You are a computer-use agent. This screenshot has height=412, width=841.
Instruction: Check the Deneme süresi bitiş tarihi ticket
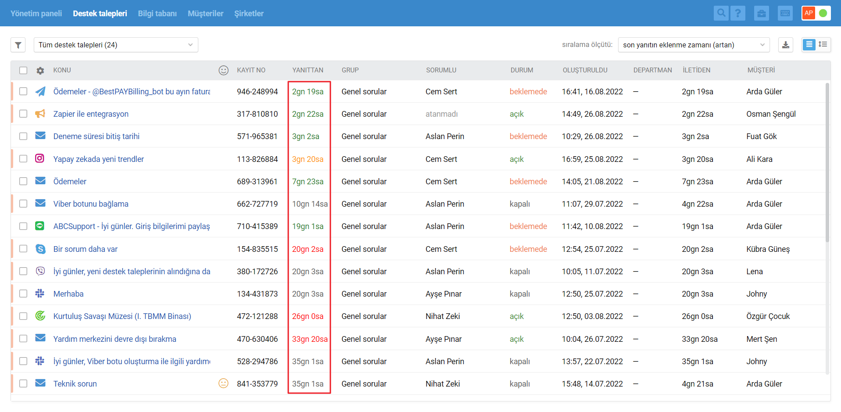23,136
